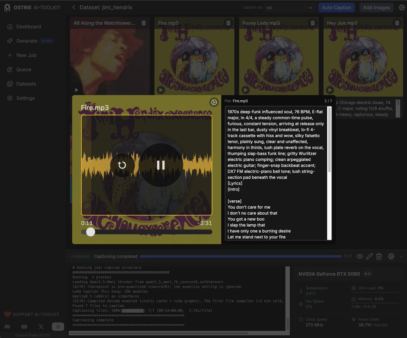Click the "Ostris AI-Toolkit v0.13.13" version text
Image resolution: width=407 pixels, height=338 pixels.
click(x=33, y=335)
